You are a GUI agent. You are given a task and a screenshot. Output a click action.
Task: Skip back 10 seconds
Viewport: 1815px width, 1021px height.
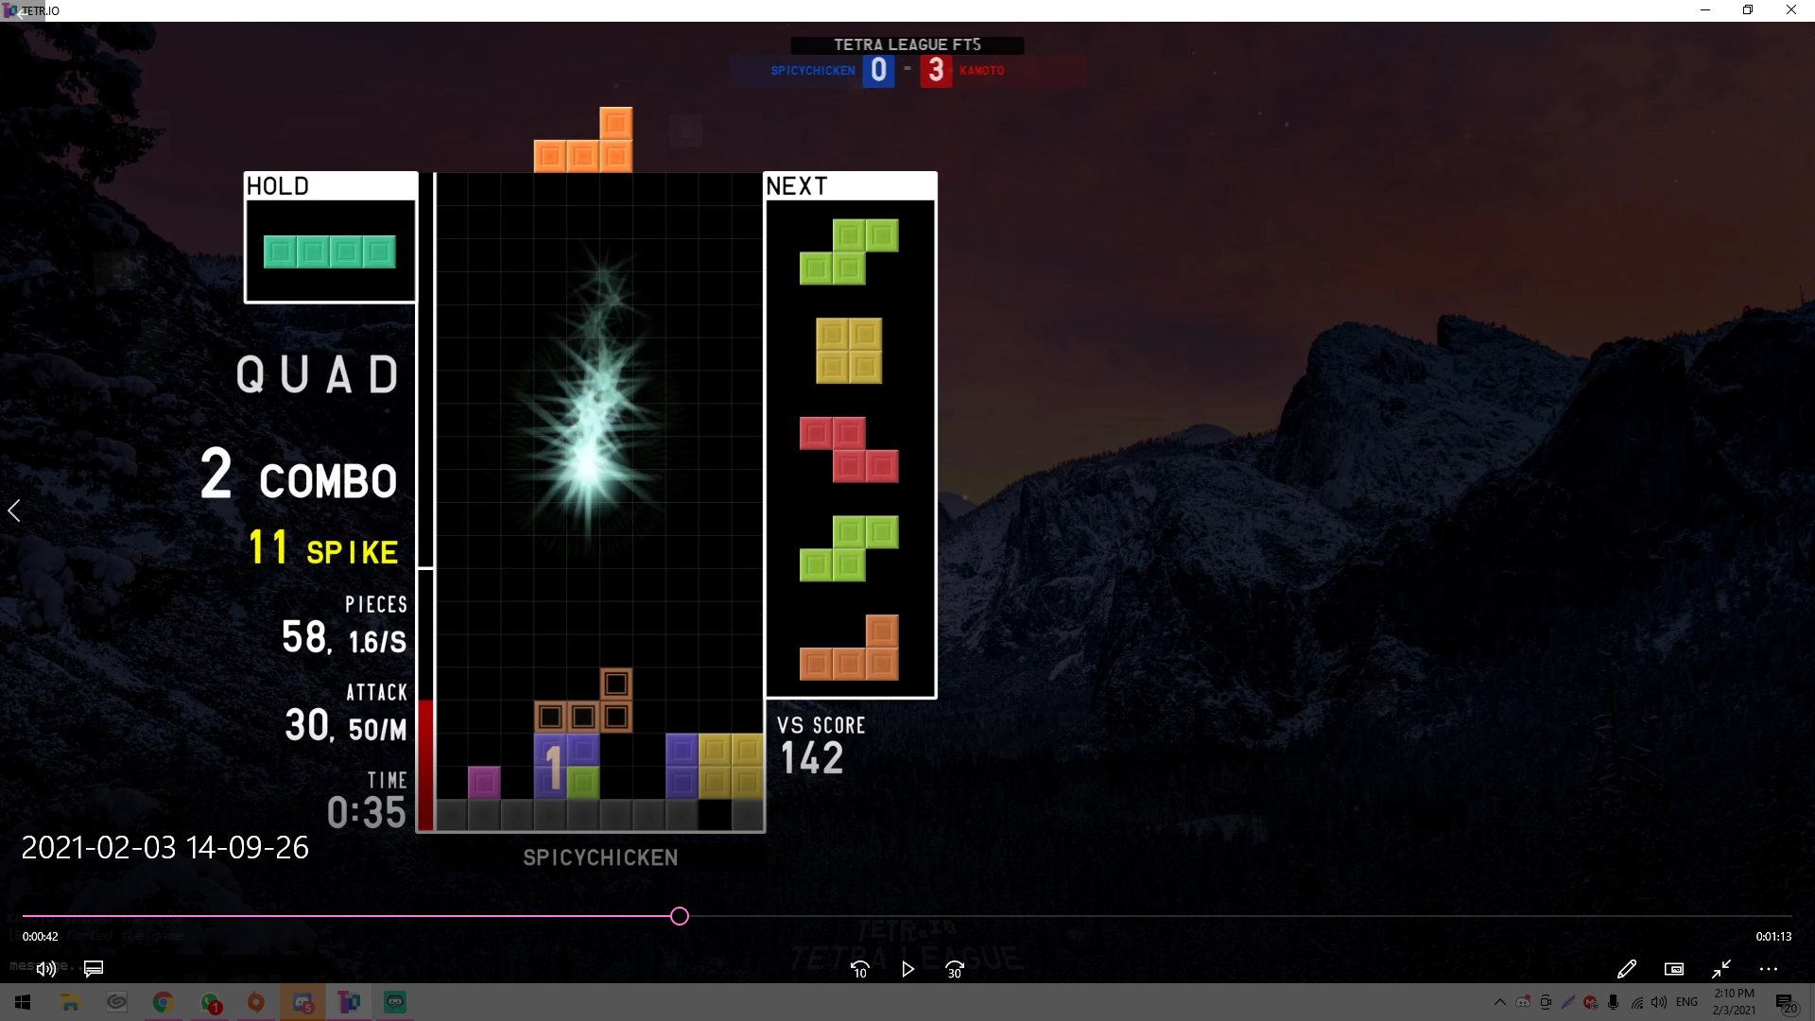tap(859, 970)
